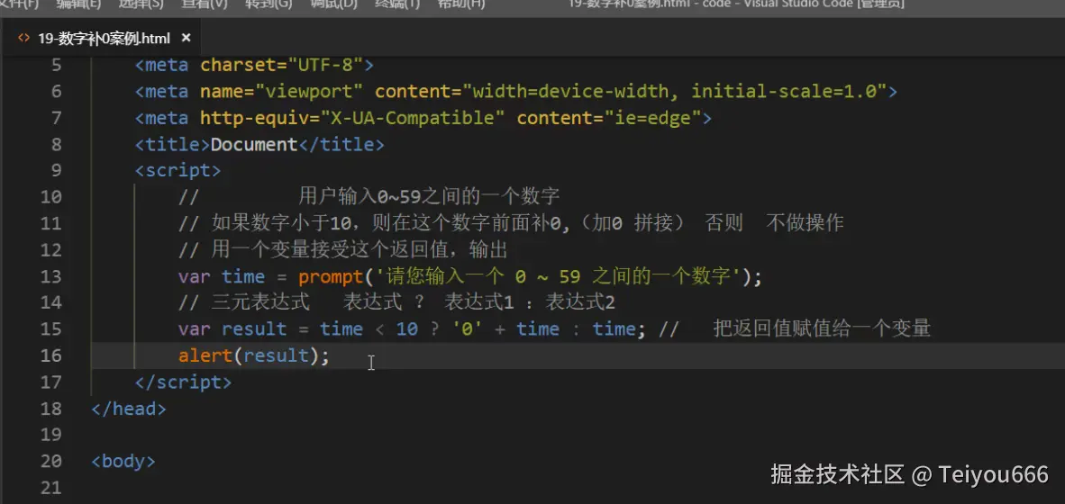Click line number 15 in the gutter
Viewport: 1065px width, 504px height.
[50, 329]
